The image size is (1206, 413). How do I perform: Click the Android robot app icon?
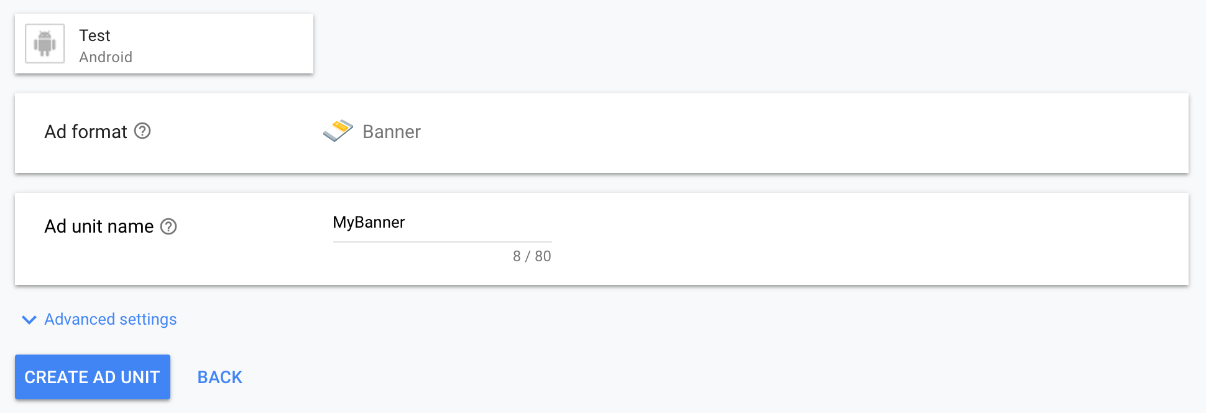[45, 44]
